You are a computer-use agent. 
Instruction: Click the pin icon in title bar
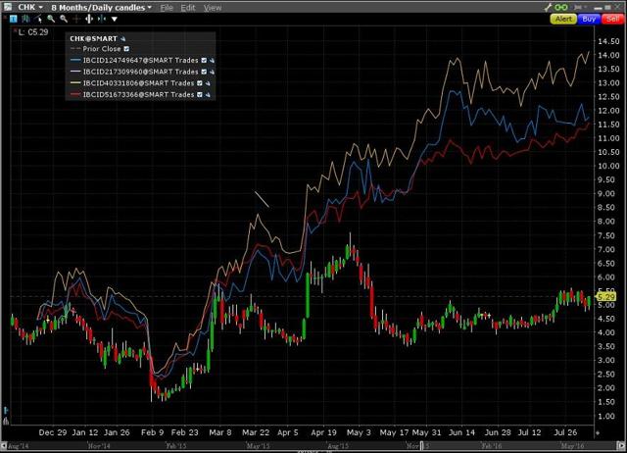coord(579,7)
